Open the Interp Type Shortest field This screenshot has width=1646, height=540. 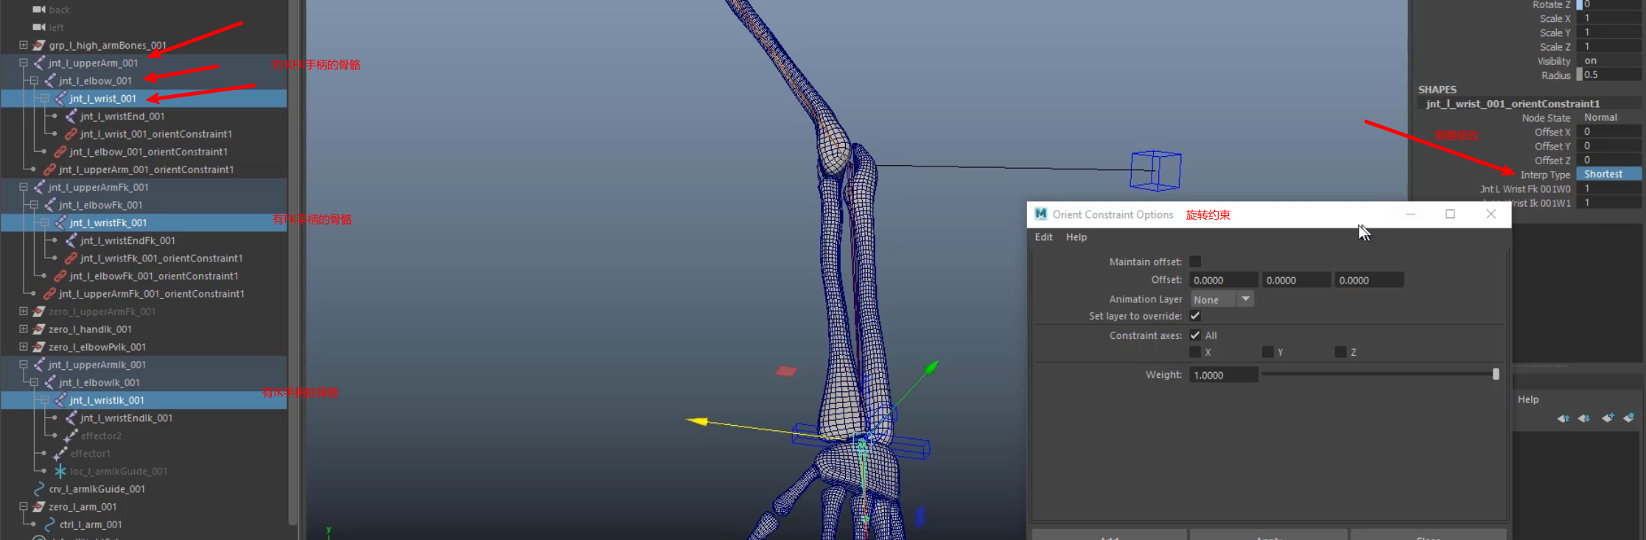coord(1608,175)
